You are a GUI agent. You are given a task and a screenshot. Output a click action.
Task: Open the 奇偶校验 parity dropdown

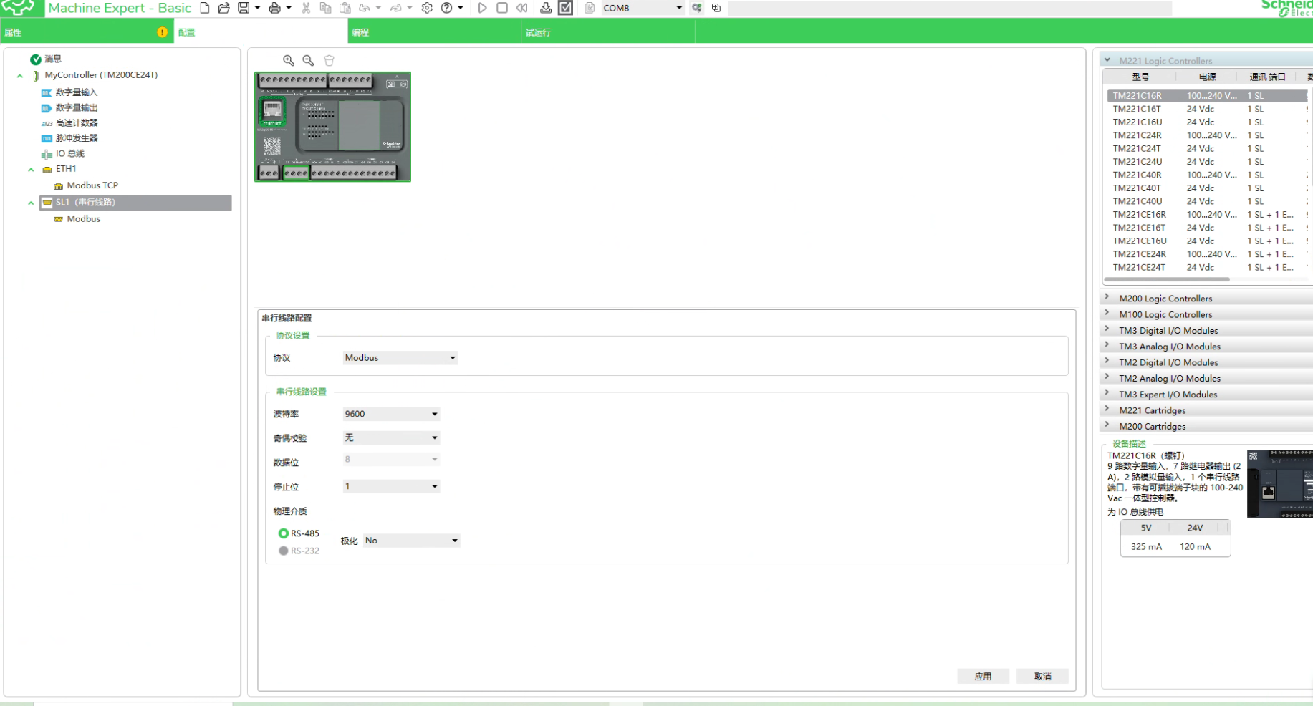[391, 437]
